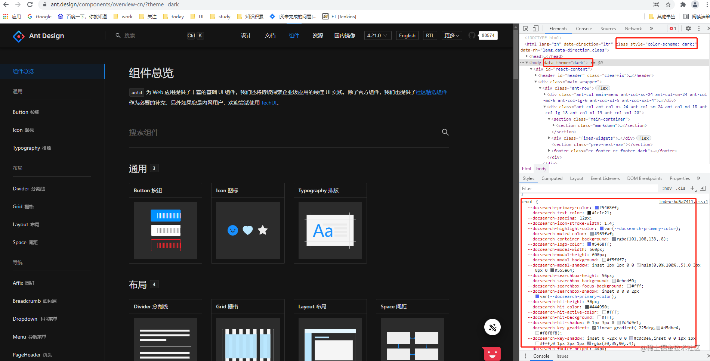Activate the DevTools inspect element picker
The image size is (710, 361).
click(x=525, y=29)
